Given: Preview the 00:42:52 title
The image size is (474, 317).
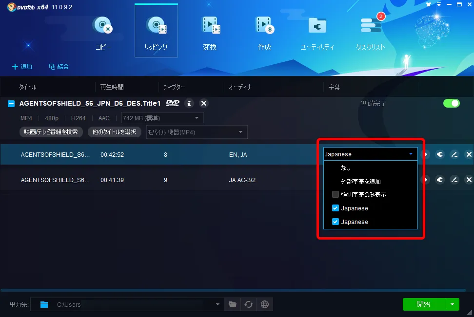Looking at the screenshot, I should 425,154.
